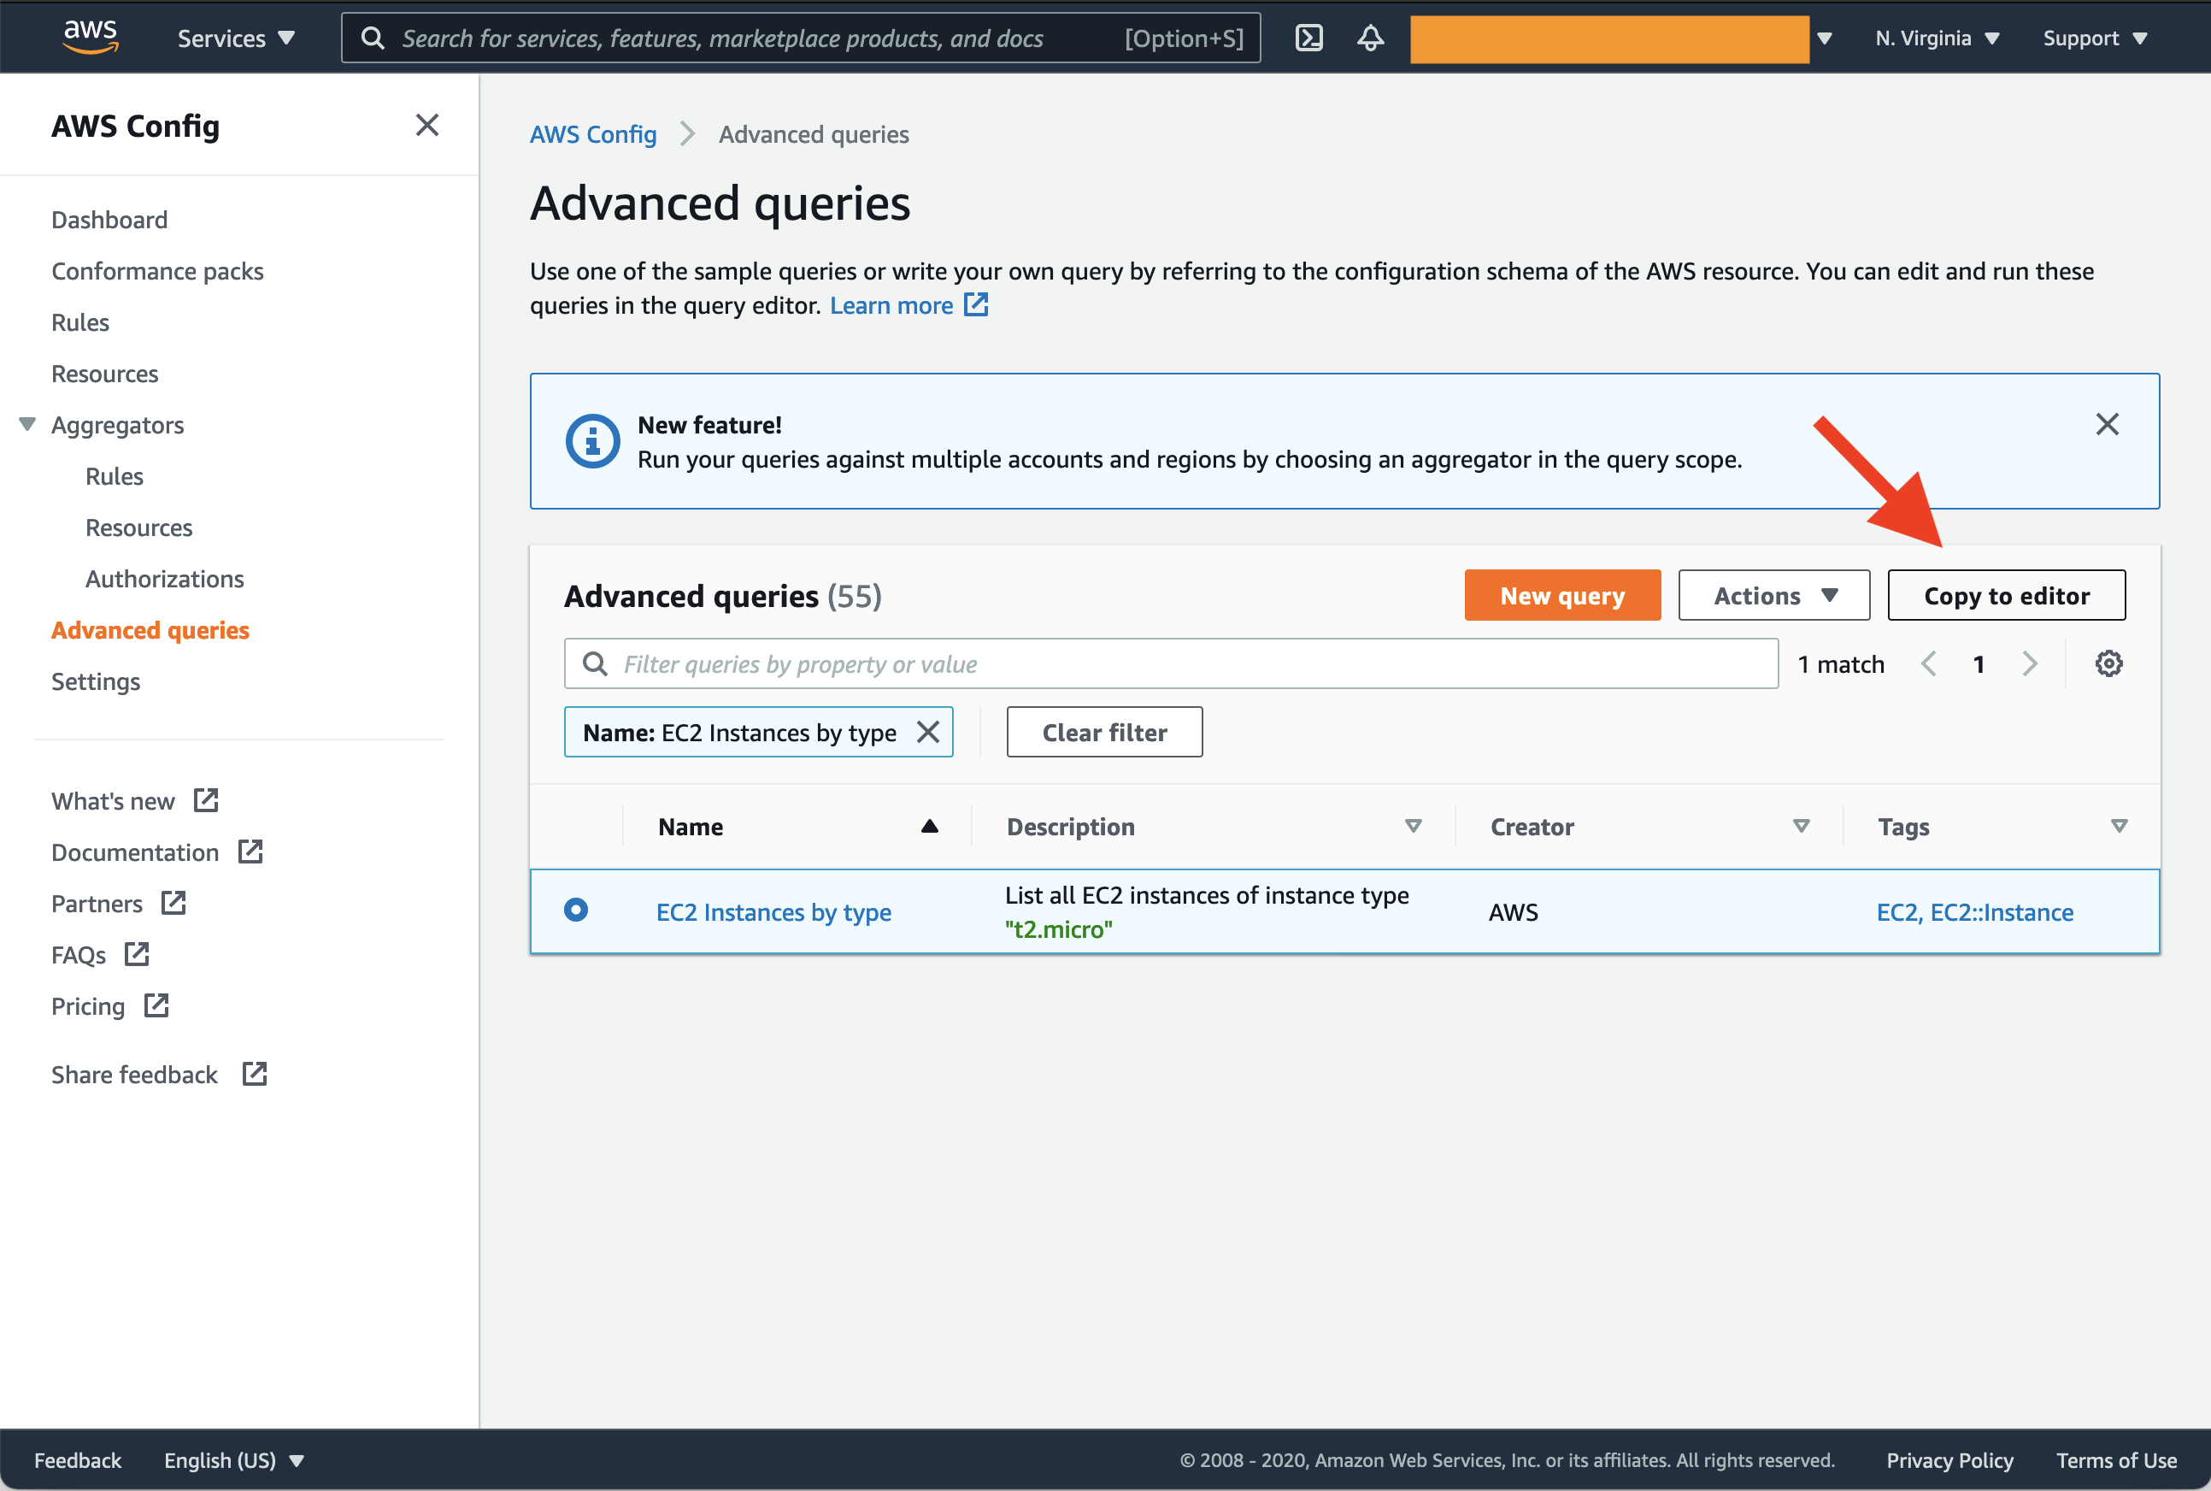Open the Privacy Policy footer link
The height and width of the screenshot is (1491, 2211).
pyautogui.click(x=1949, y=1459)
